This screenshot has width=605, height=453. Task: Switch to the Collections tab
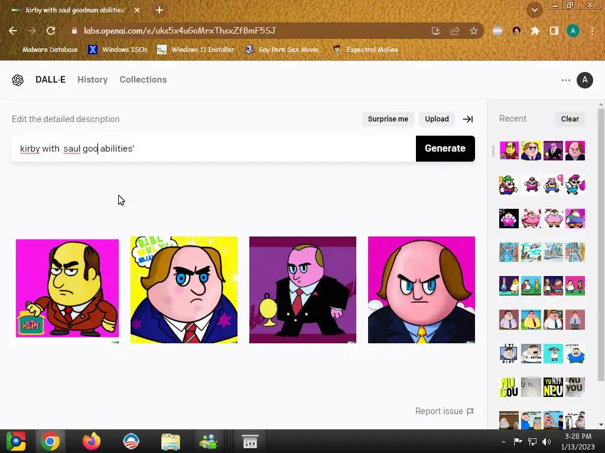(x=143, y=80)
